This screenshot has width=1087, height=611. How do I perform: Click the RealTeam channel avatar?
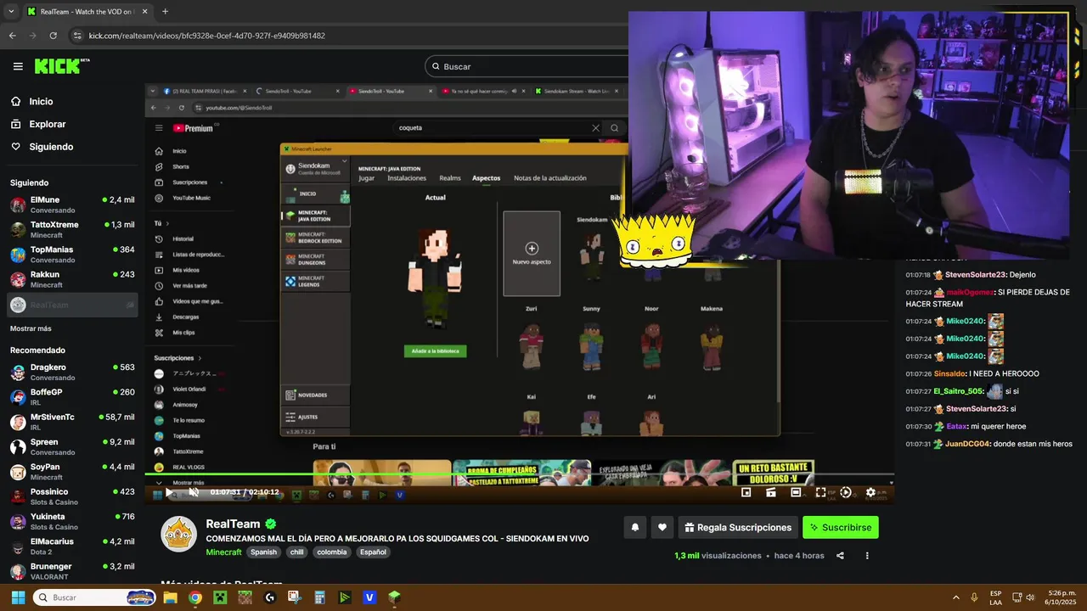(179, 534)
